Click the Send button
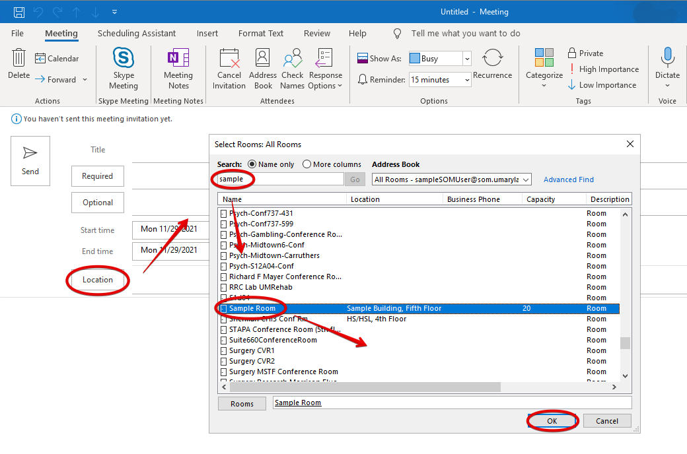The width and height of the screenshot is (687, 454). click(x=30, y=160)
